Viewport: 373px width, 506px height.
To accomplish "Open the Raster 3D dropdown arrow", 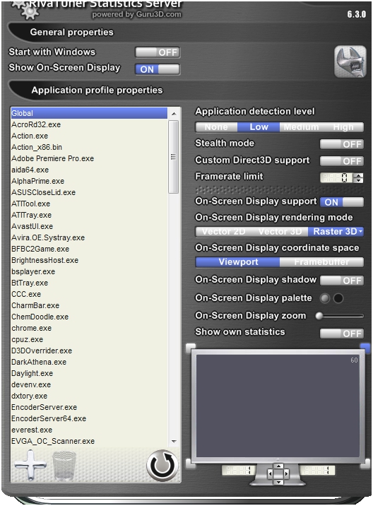I will (x=360, y=231).
